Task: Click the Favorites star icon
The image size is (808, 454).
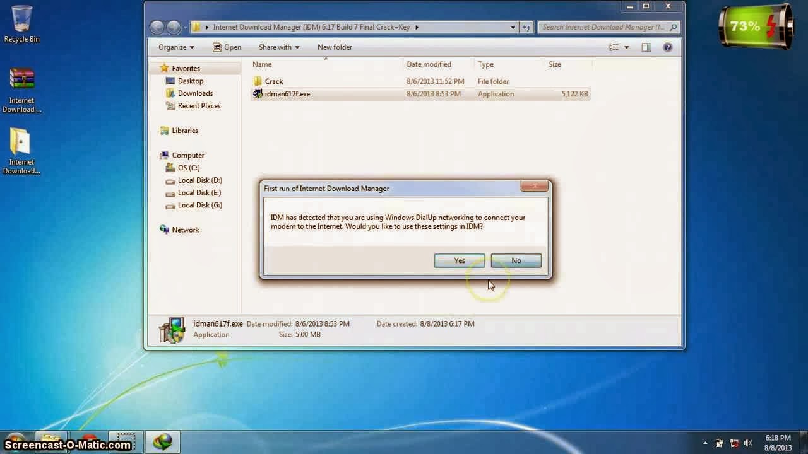Action: pyautogui.click(x=164, y=68)
